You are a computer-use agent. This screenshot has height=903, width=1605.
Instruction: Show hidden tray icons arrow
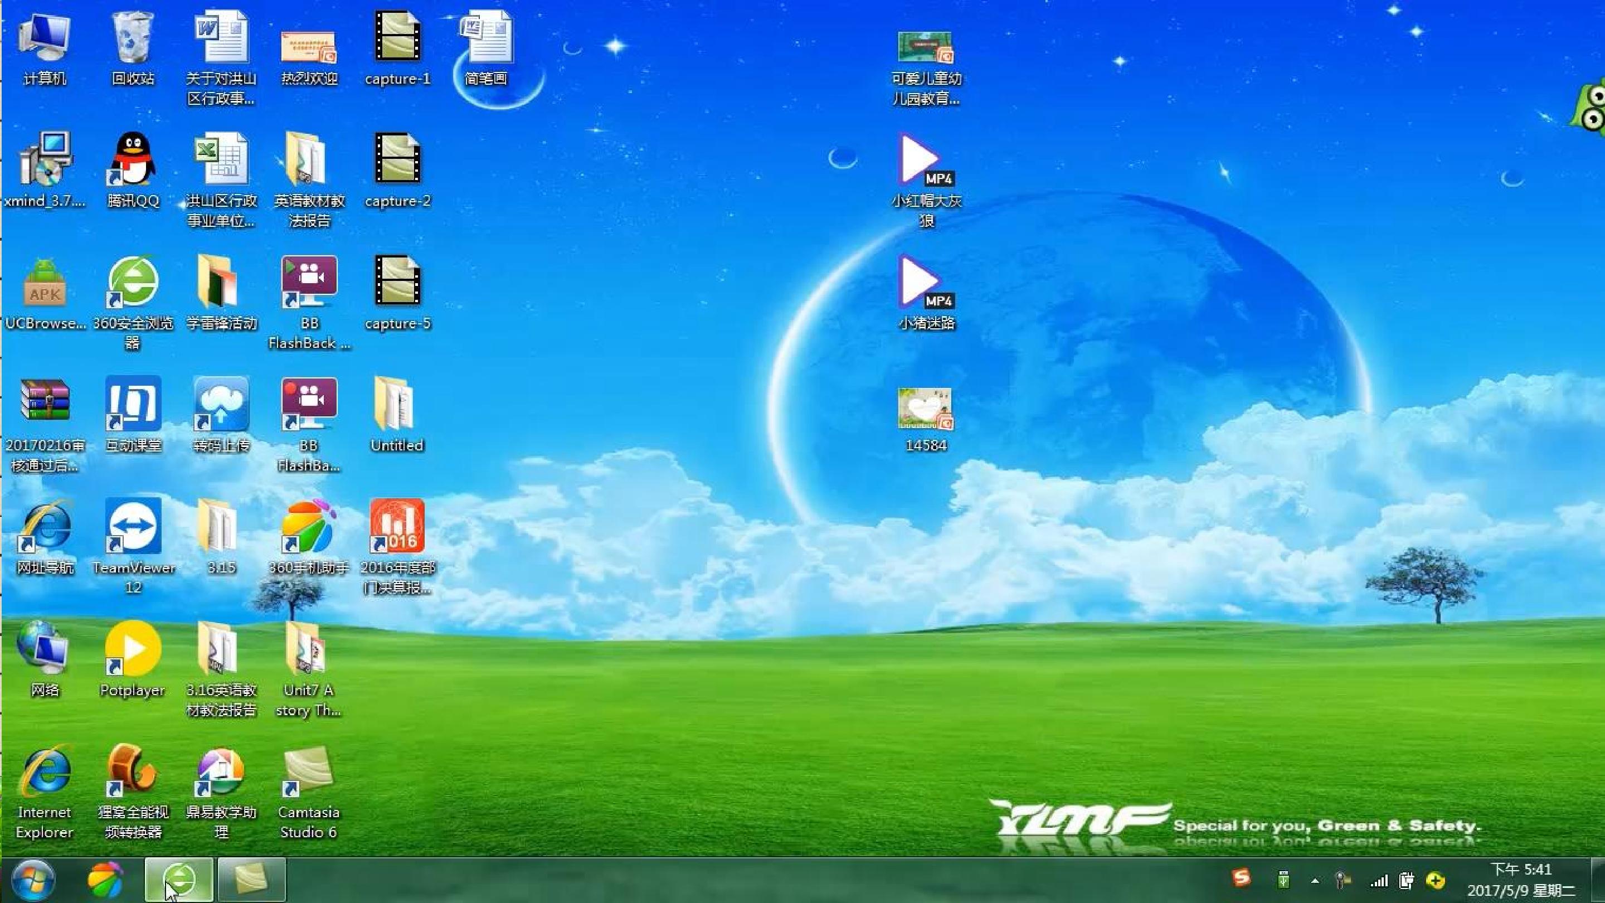(x=1315, y=881)
